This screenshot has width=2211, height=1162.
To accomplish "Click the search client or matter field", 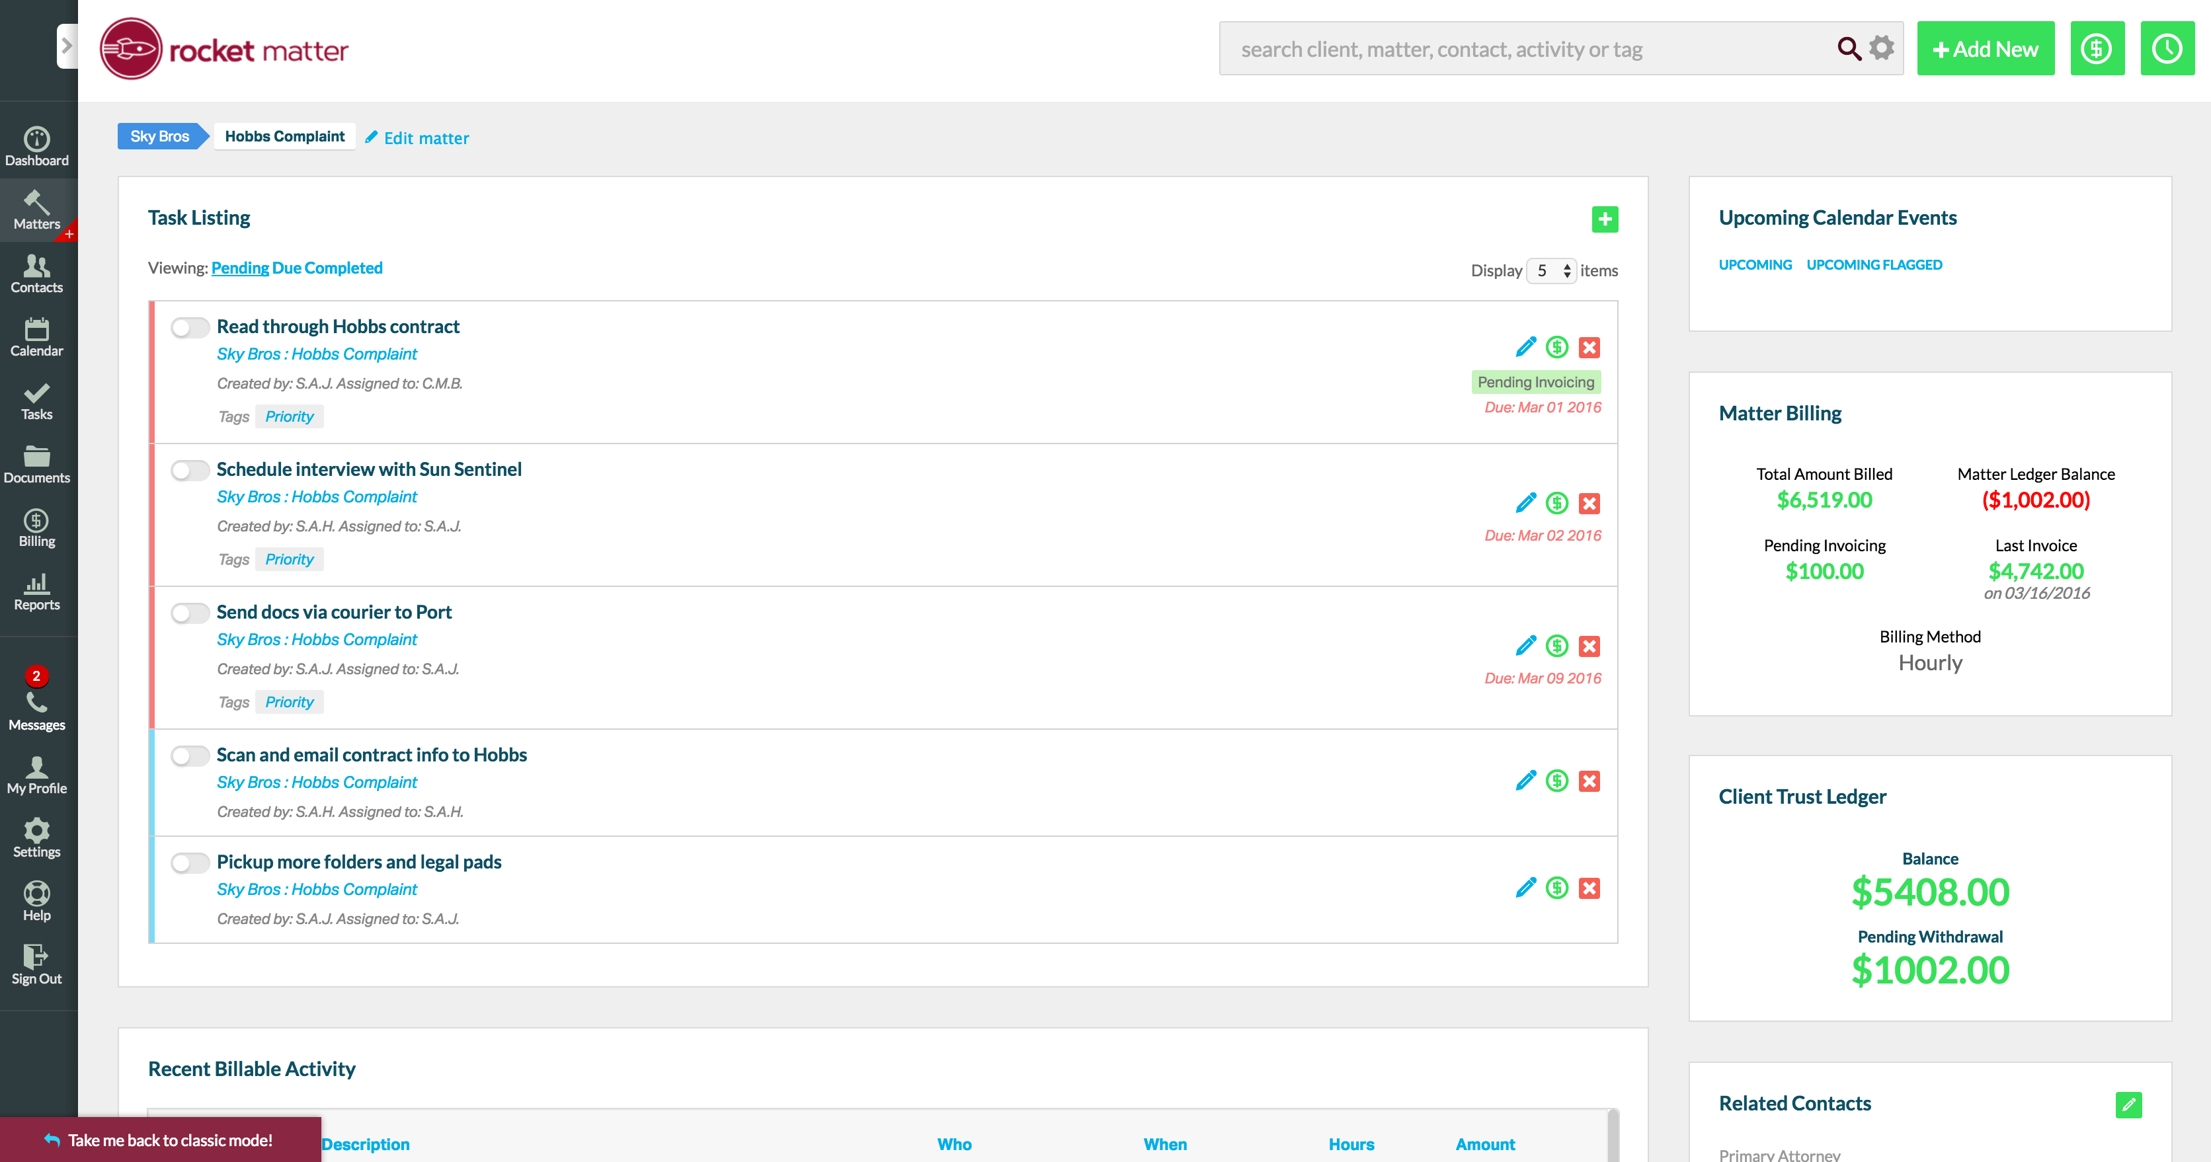I will click(1528, 49).
